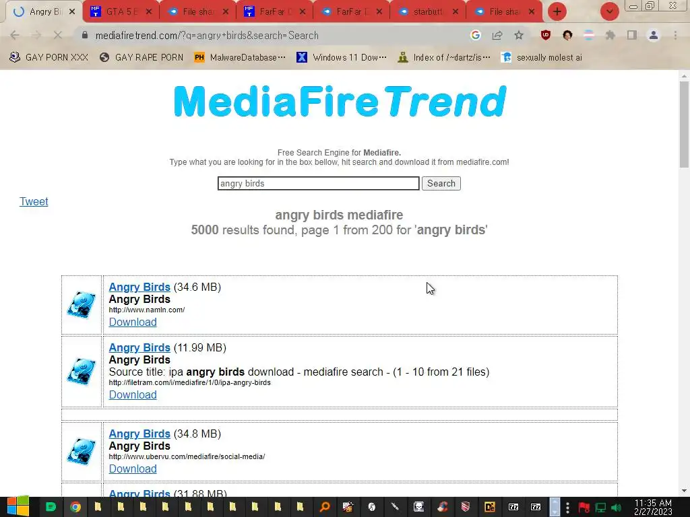Click the striped flag extension icon
Image resolution: width=690 pixels, height=517 pixels.
click(588, 35)
